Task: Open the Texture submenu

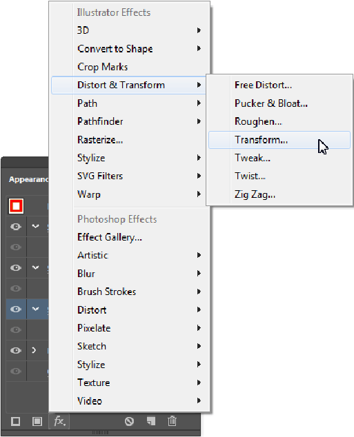Action: [x=129, y=383]
